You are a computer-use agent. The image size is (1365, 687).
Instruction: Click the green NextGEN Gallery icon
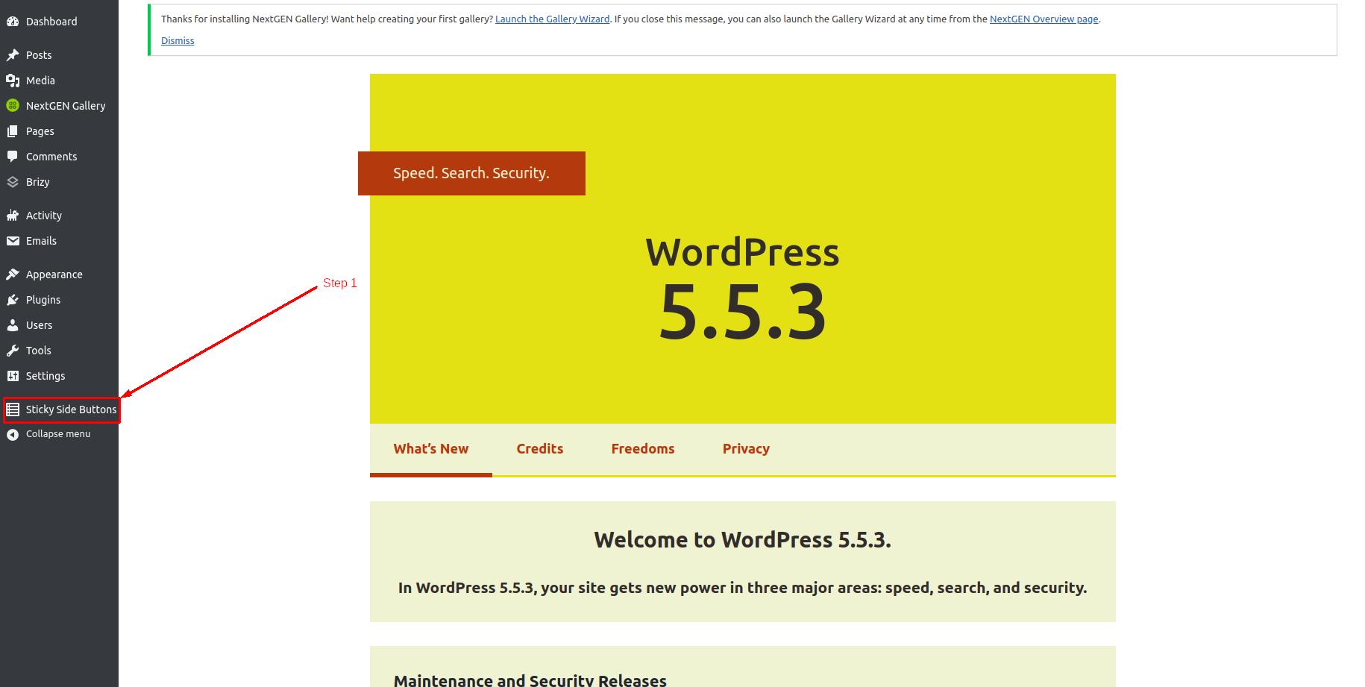click(x=13, y=106)
